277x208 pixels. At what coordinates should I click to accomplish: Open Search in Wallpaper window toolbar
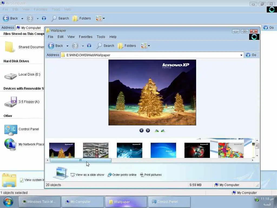(x=105, y=45)
